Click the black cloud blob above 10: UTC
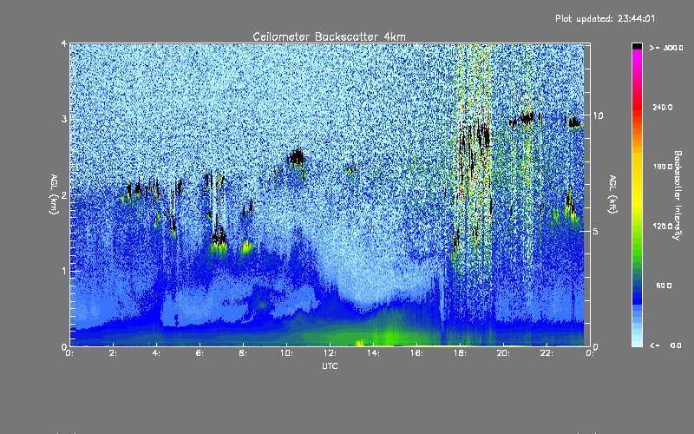The height and width of the screenshot is (434, 694). pos(296,157)
